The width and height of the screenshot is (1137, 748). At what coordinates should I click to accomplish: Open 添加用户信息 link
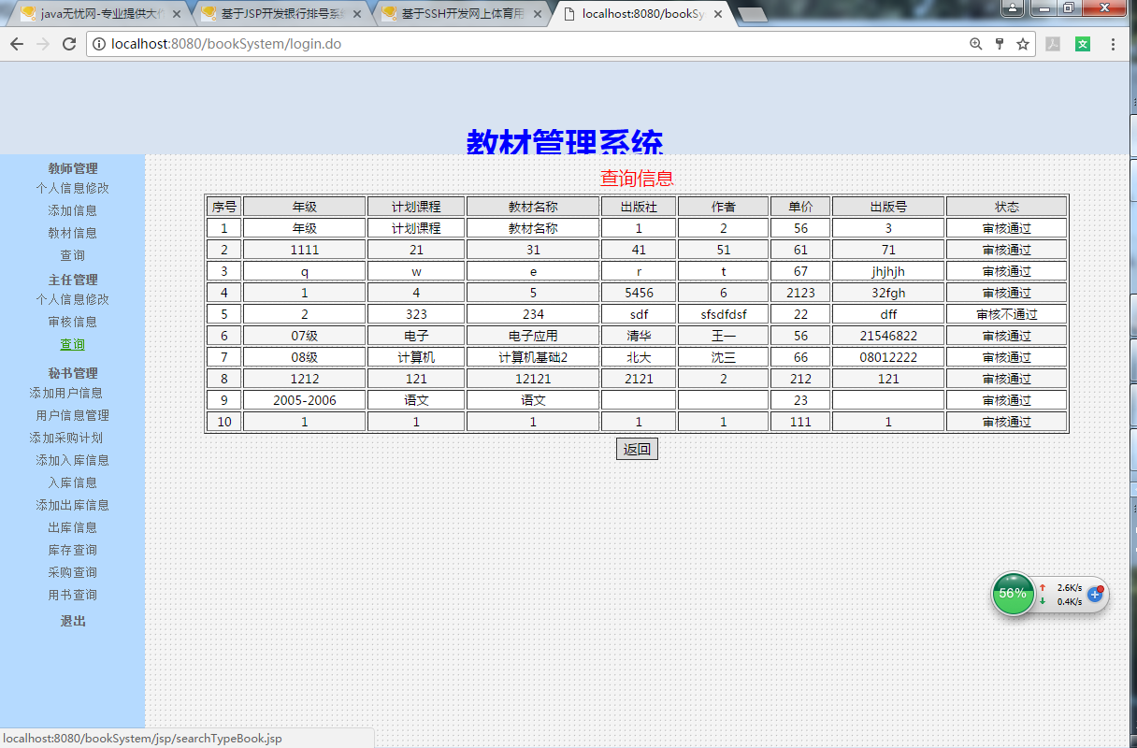click(x=66, y=393)
